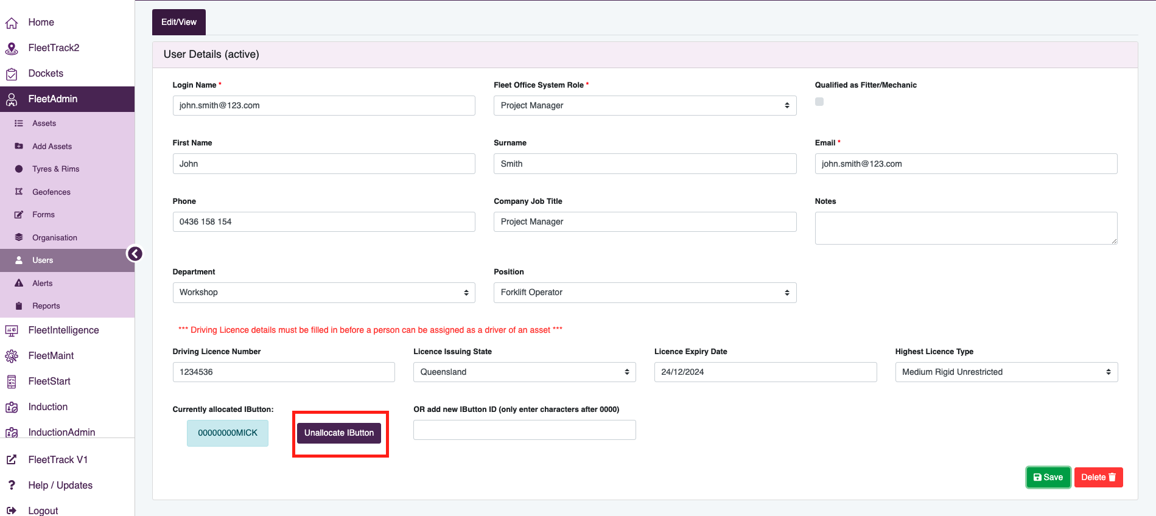Click the green Save button
Screen dimensions: 1156x516
(1048, 477)
